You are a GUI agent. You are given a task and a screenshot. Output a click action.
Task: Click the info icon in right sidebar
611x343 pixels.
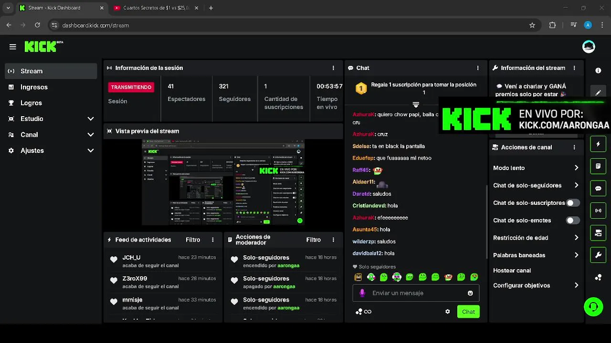click(598, 71)
